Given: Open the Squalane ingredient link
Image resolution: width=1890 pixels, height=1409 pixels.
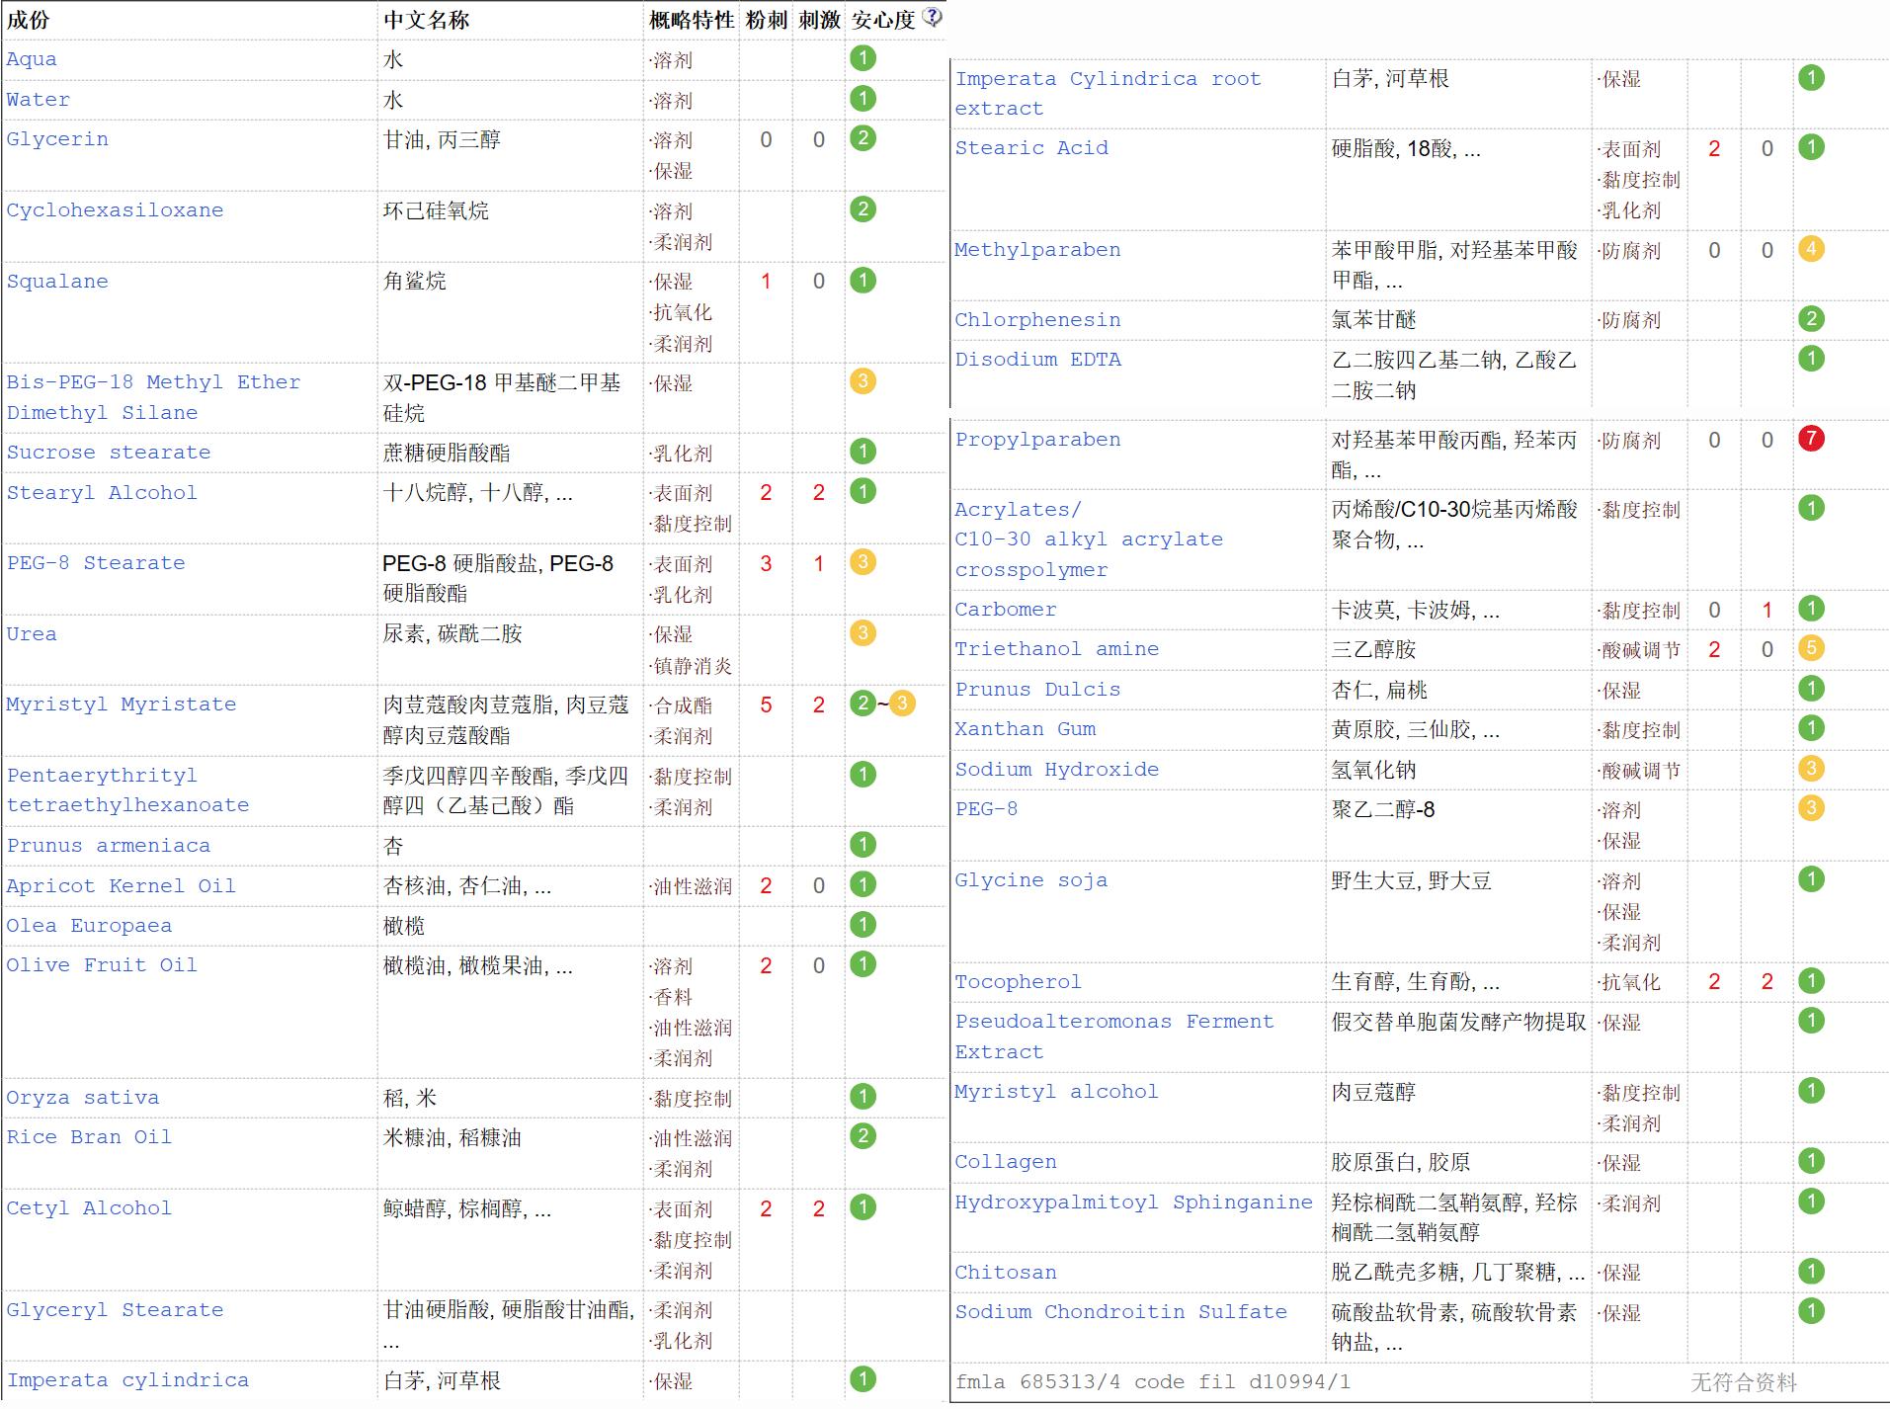Looking at the screenshot, I should 57,282.
